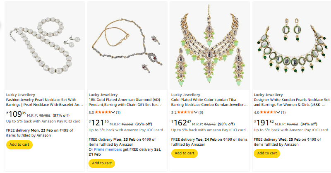View the green kundan tika necklace image
331x173 pixels.
pos(209,45)
